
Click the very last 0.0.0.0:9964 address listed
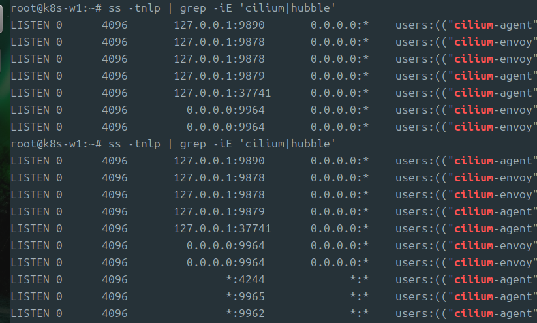(226, 263)
